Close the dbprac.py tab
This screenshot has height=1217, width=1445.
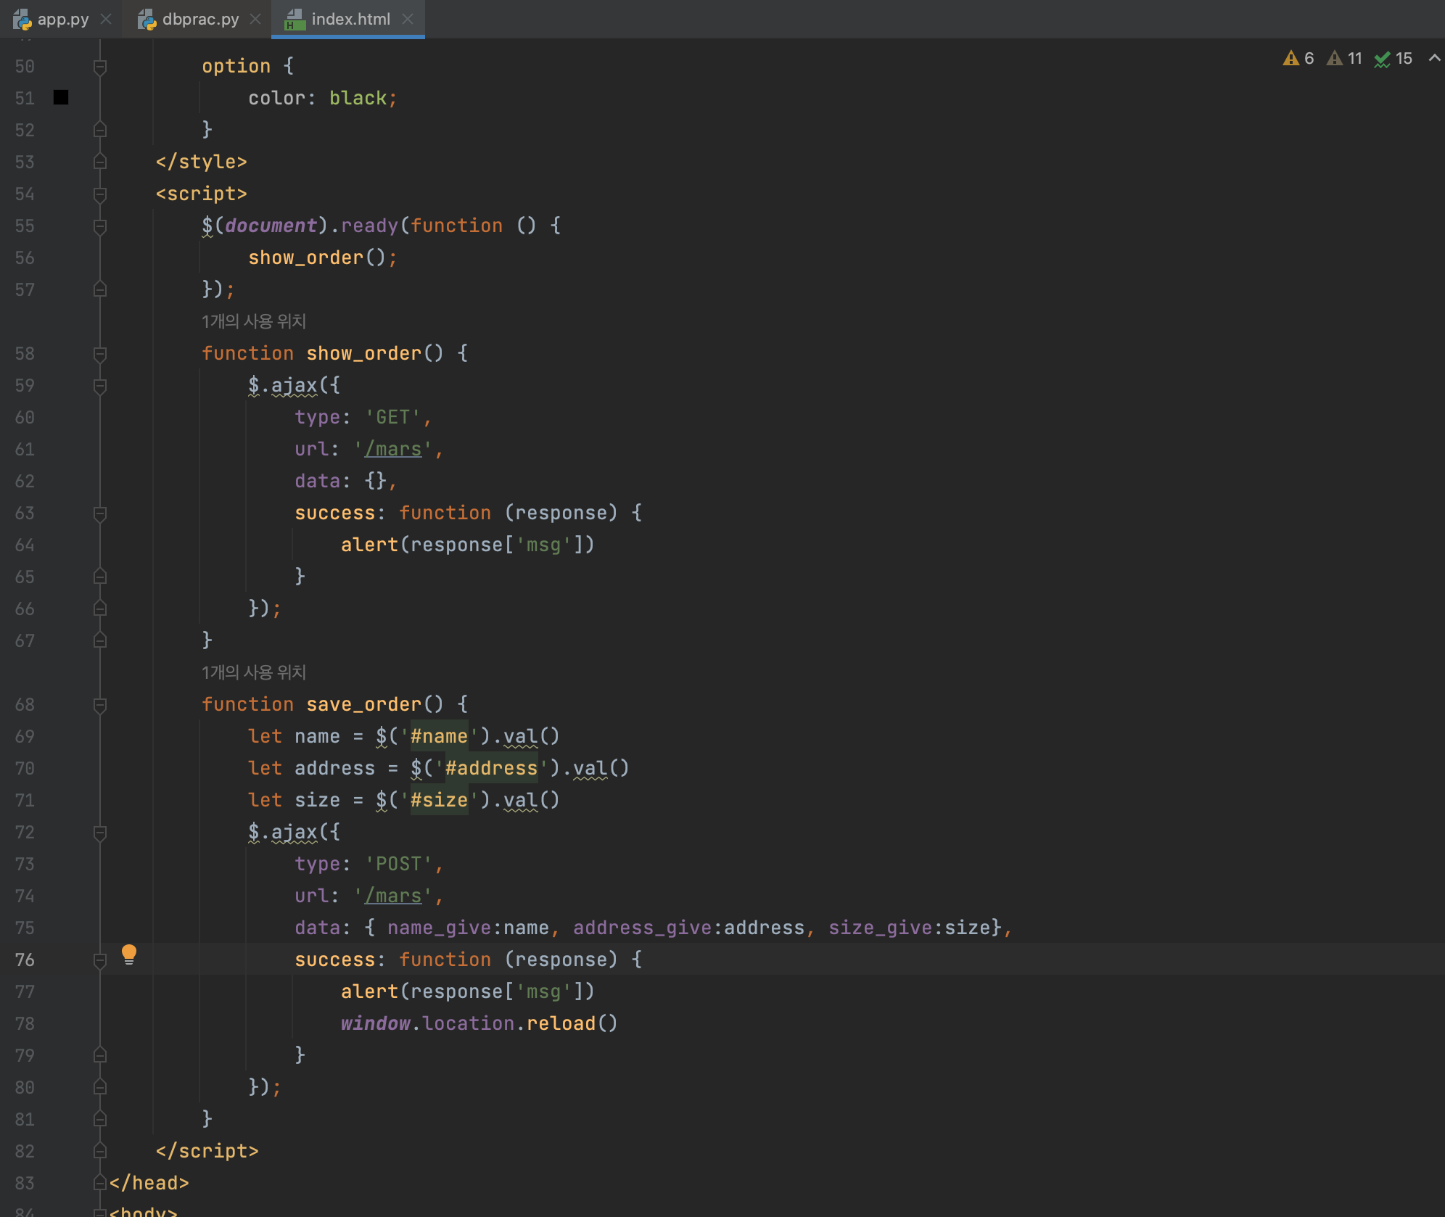[255, 19]
